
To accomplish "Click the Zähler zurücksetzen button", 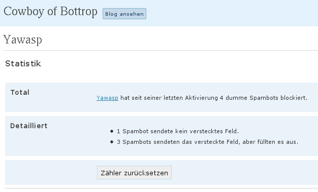I will 134,173.
